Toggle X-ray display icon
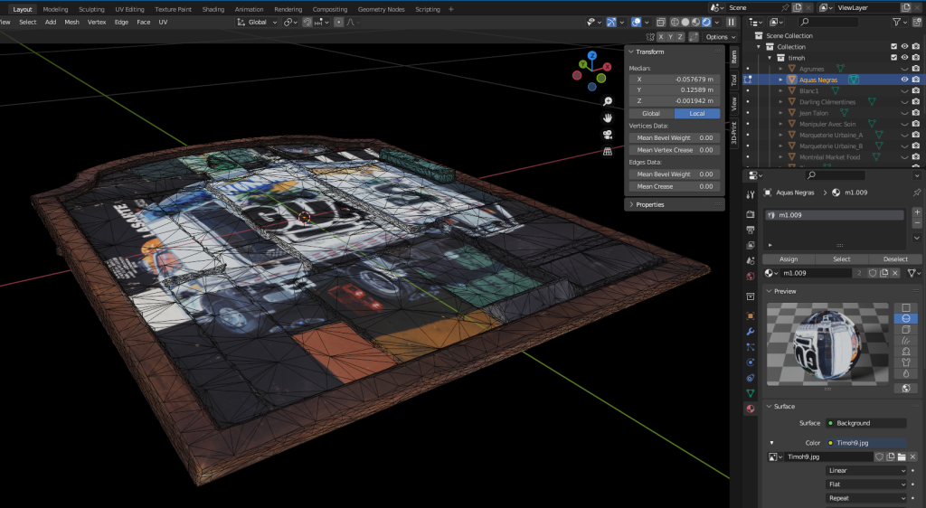This screenshot has width=926, height=508. (661, 22)
